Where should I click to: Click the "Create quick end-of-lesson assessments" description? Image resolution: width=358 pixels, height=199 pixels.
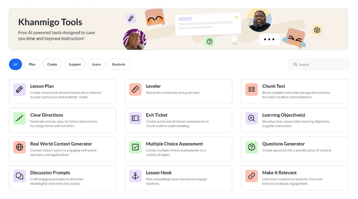(177, 124)
